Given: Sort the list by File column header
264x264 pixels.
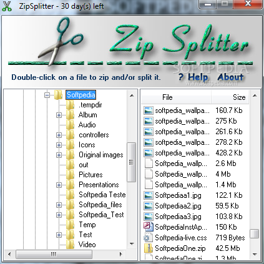Looking at the screenshot, I should [x=176, y=97].
